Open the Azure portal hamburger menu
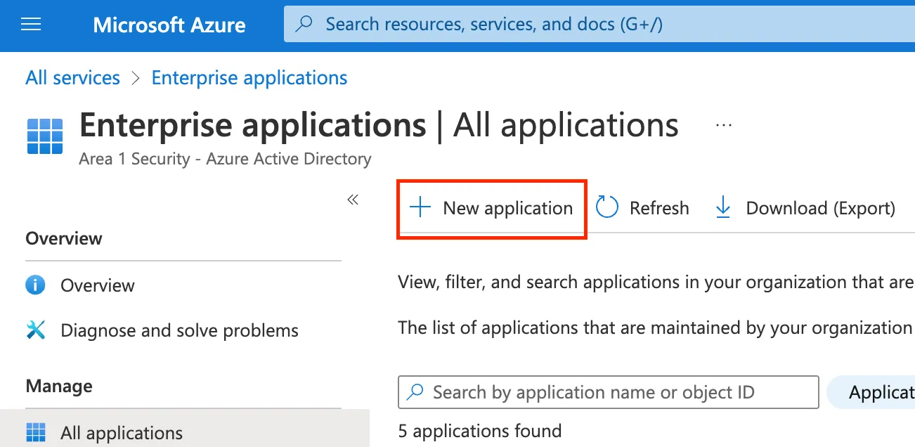The image size is (915, 447). click(x=31, y=23)
